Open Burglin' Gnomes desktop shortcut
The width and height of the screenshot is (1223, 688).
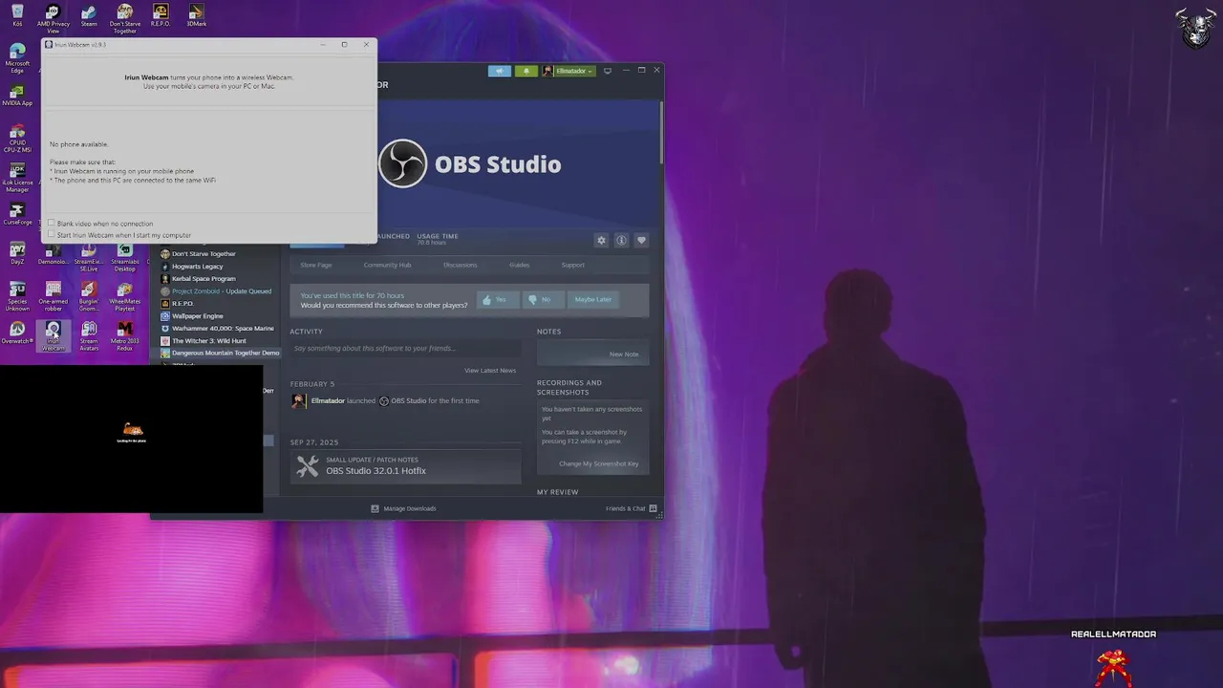pyautogui.click(x=89, y=296)
